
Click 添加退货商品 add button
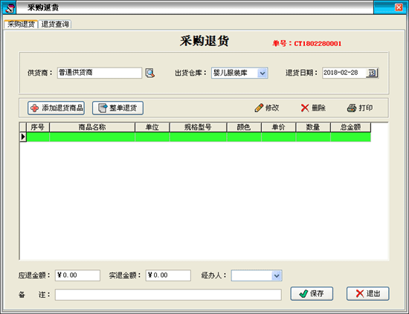[x=56, y=108]
